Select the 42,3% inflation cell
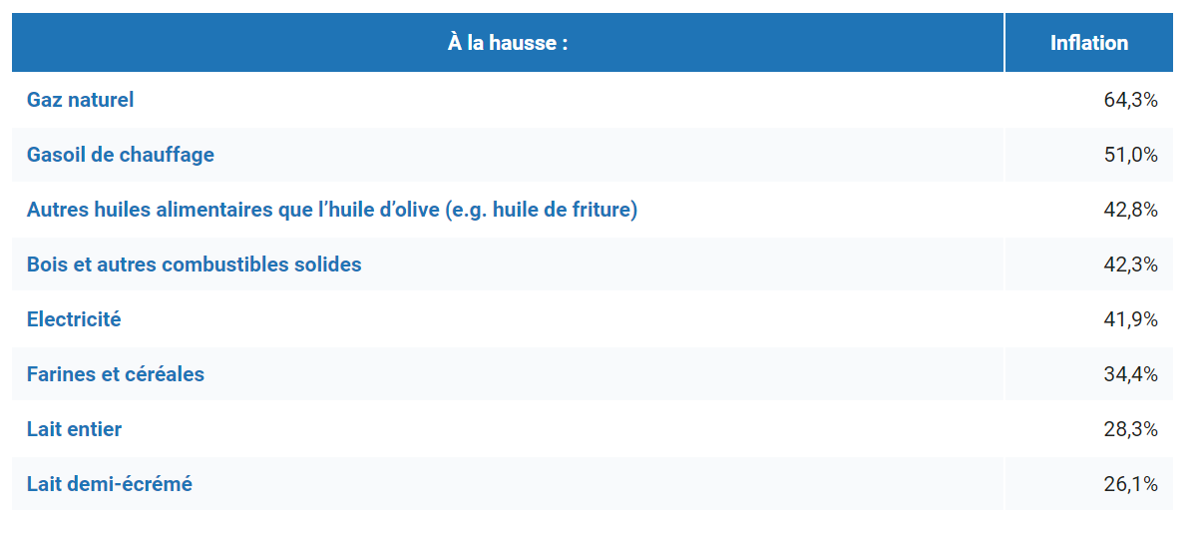1204x534 pixels. 1130,265
